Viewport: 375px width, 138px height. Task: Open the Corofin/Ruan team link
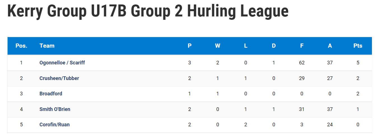pos(55,125)
